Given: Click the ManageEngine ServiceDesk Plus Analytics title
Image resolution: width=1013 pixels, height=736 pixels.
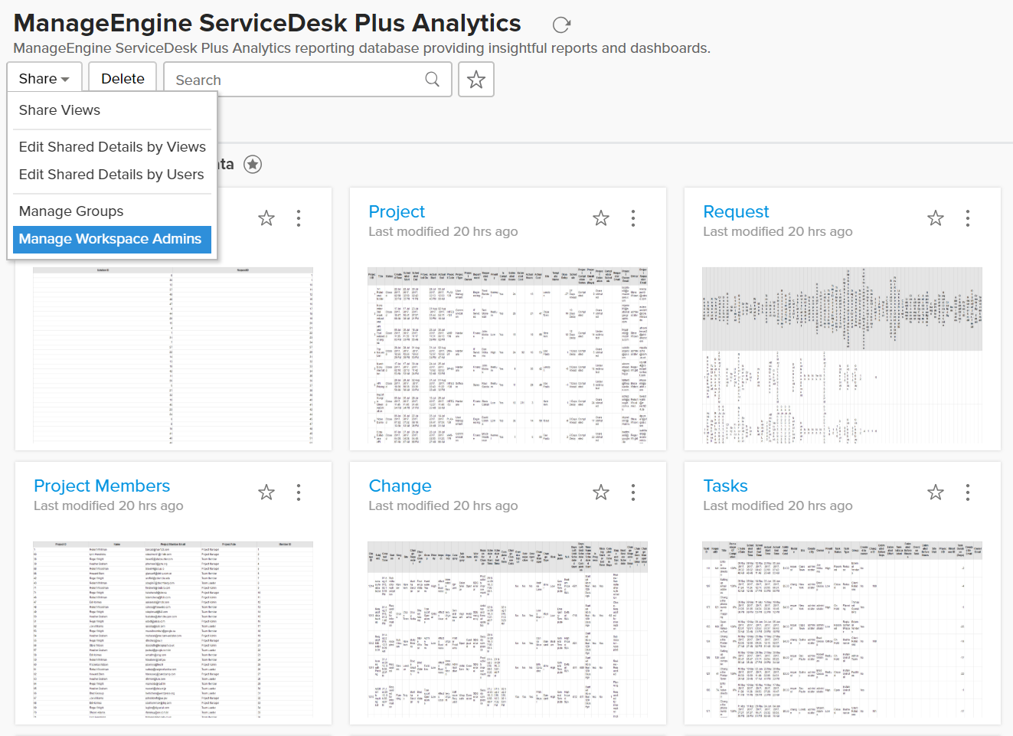Looking at the screenshot, I should (267, 23).
